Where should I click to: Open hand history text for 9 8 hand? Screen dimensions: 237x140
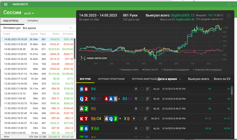click(x=148, y=89)
